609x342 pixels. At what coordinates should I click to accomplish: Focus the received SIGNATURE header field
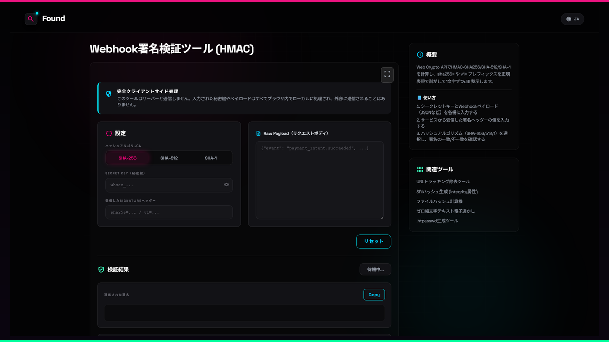pos(169,212)
